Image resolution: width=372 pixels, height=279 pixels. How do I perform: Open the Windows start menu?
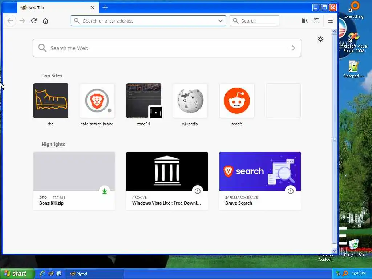pos(17,274)
